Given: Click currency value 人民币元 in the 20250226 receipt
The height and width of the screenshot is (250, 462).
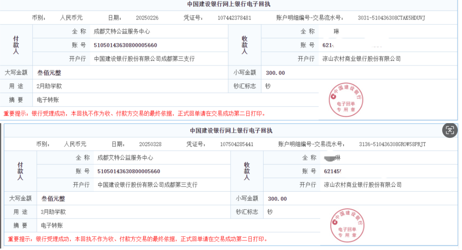Looking at the screenshot, I should tap(71, 18).
